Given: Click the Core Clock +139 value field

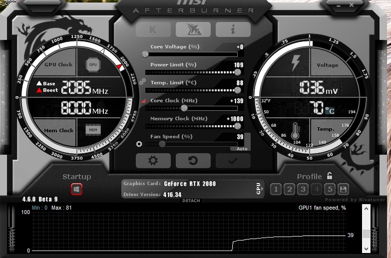Looking at the screenshot, I should 237,101.
